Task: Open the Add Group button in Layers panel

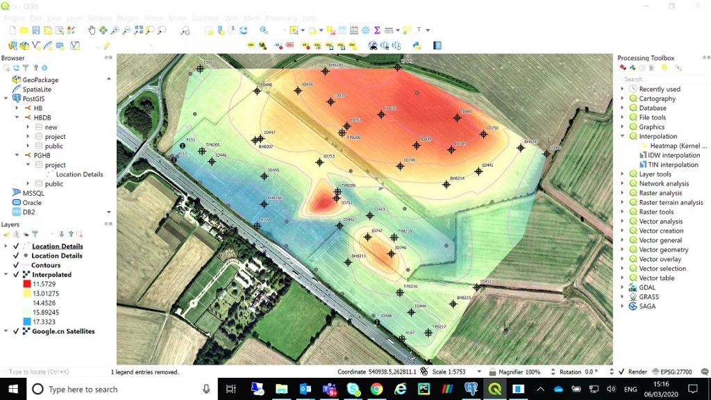Action: click(x=15, y=233)
